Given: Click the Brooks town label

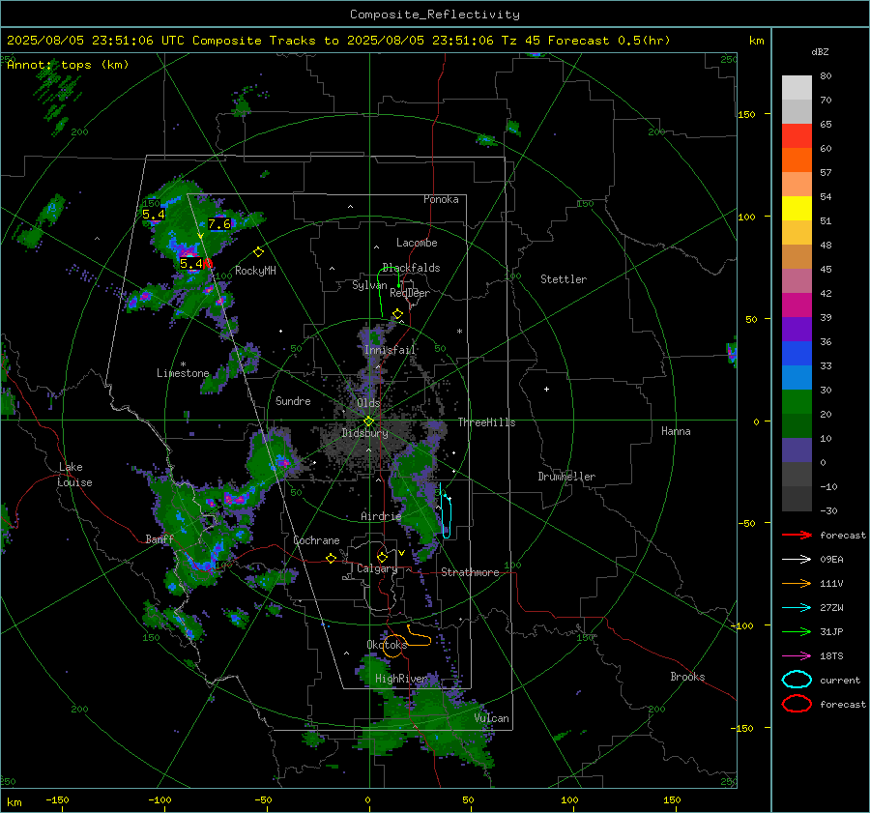Looking at the screenshot, I should 687,677.
